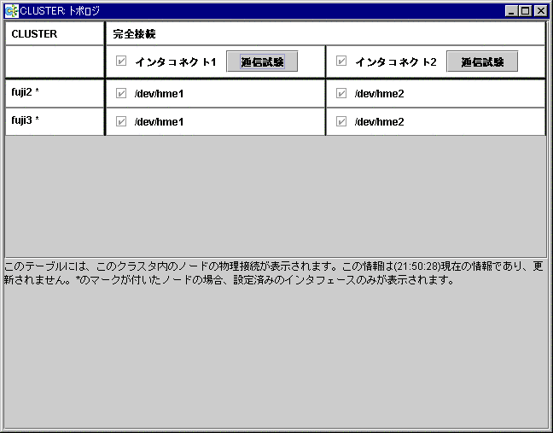This screenshot has height=433, width=553.
Task: Minimize the CLUSTER トポロジ window
Action: (x=511, y=11)
